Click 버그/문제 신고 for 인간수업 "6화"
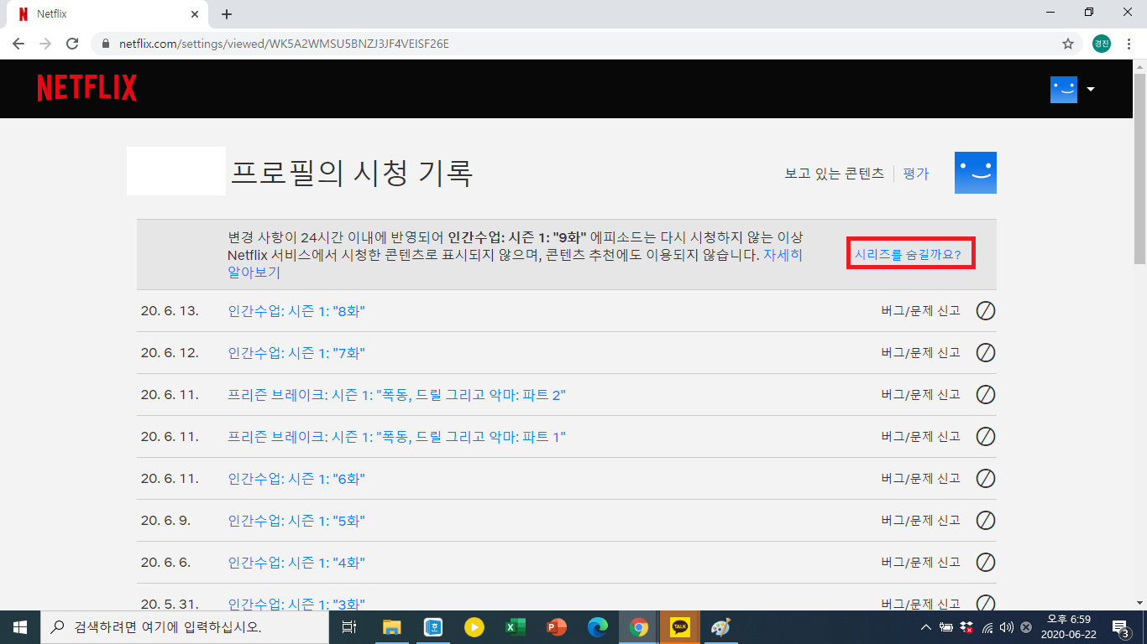The image size is (1147, 644). tap(920, 479)
